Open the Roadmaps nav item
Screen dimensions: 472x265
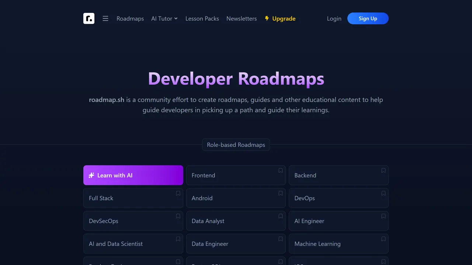click(x=130, y=18)
